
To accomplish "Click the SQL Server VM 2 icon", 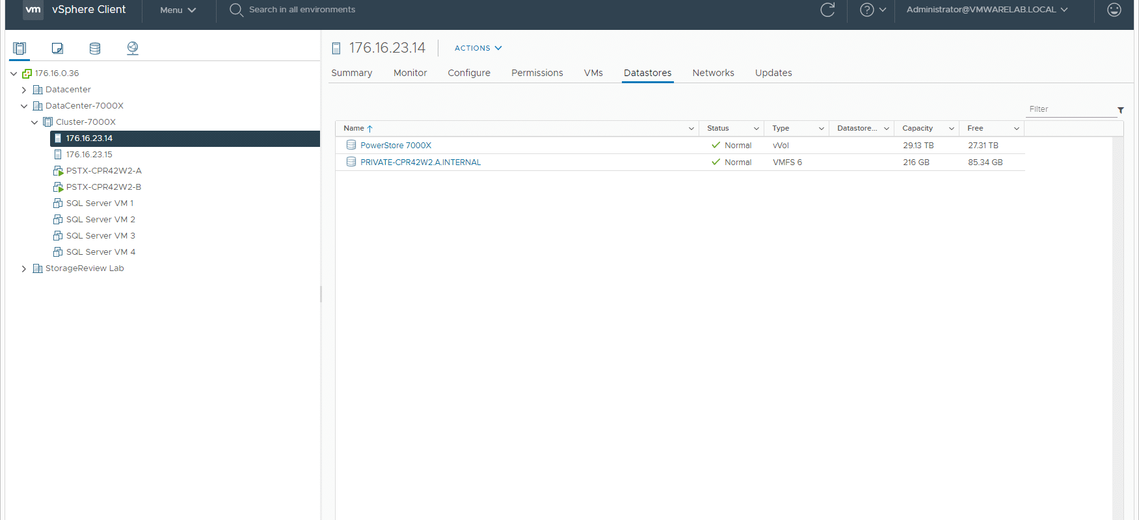I will point(58,220).
